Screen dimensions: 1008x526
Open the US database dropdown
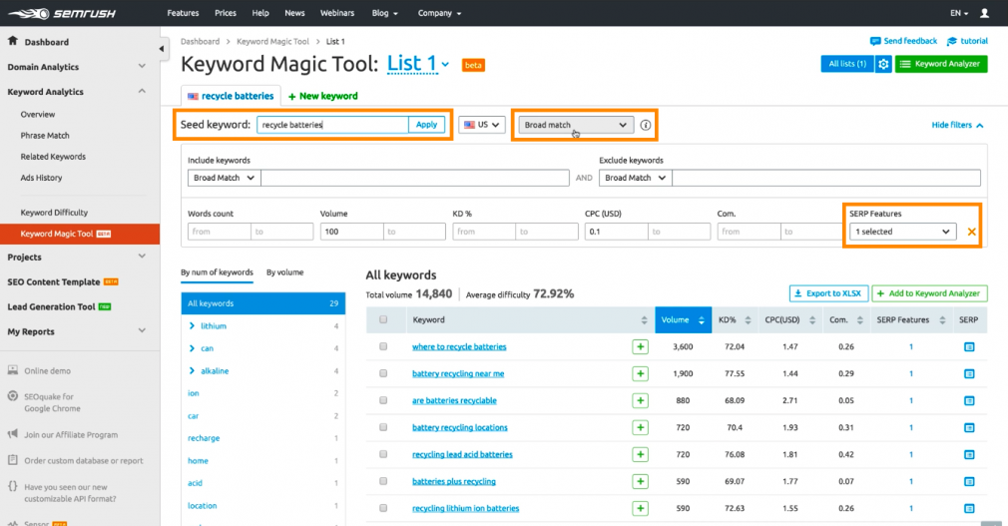click(x=481, y=125)
